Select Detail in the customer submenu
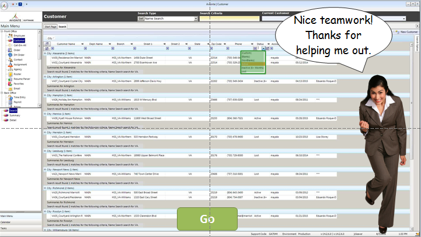 point(13,120)
